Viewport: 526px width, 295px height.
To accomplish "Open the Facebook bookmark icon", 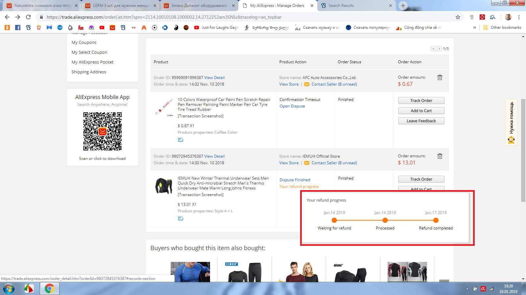I will click(x=18, y=28).
